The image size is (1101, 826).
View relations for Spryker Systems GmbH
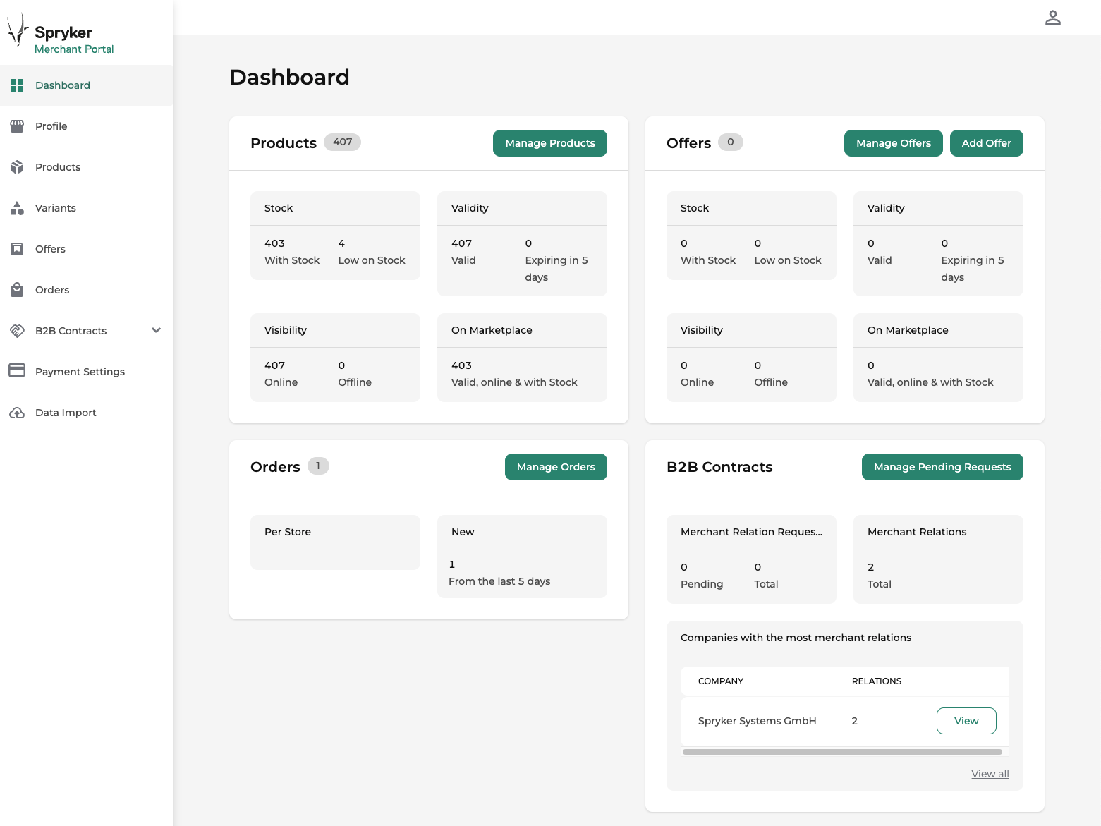966,720
